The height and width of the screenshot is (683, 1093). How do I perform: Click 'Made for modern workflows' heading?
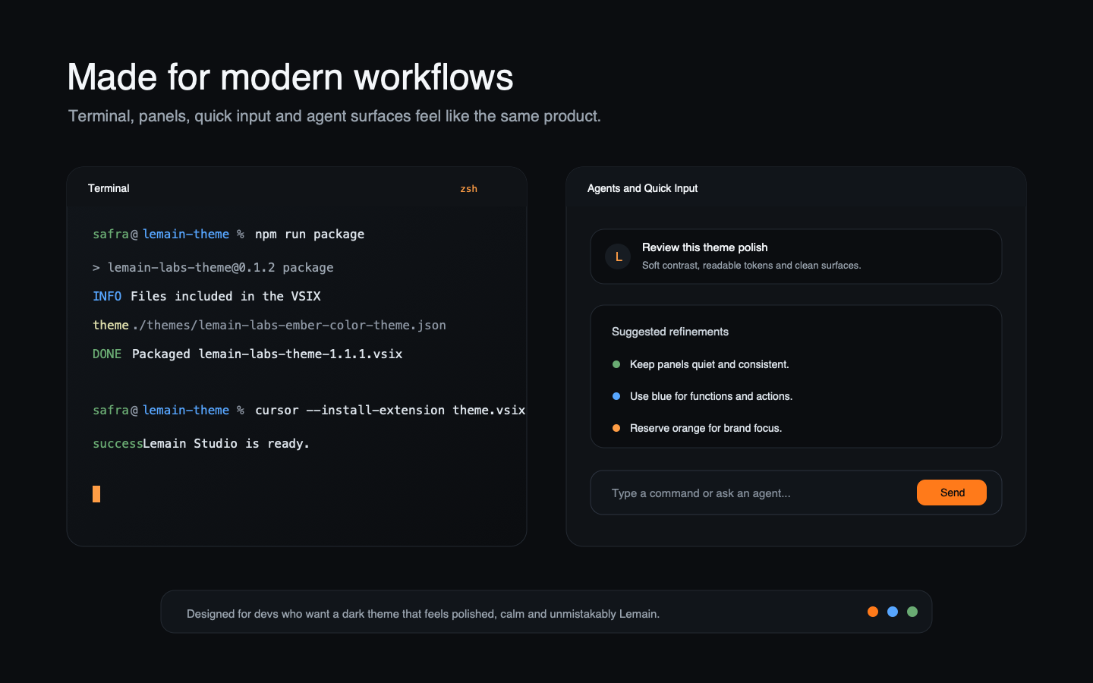(x=291, y=77)
